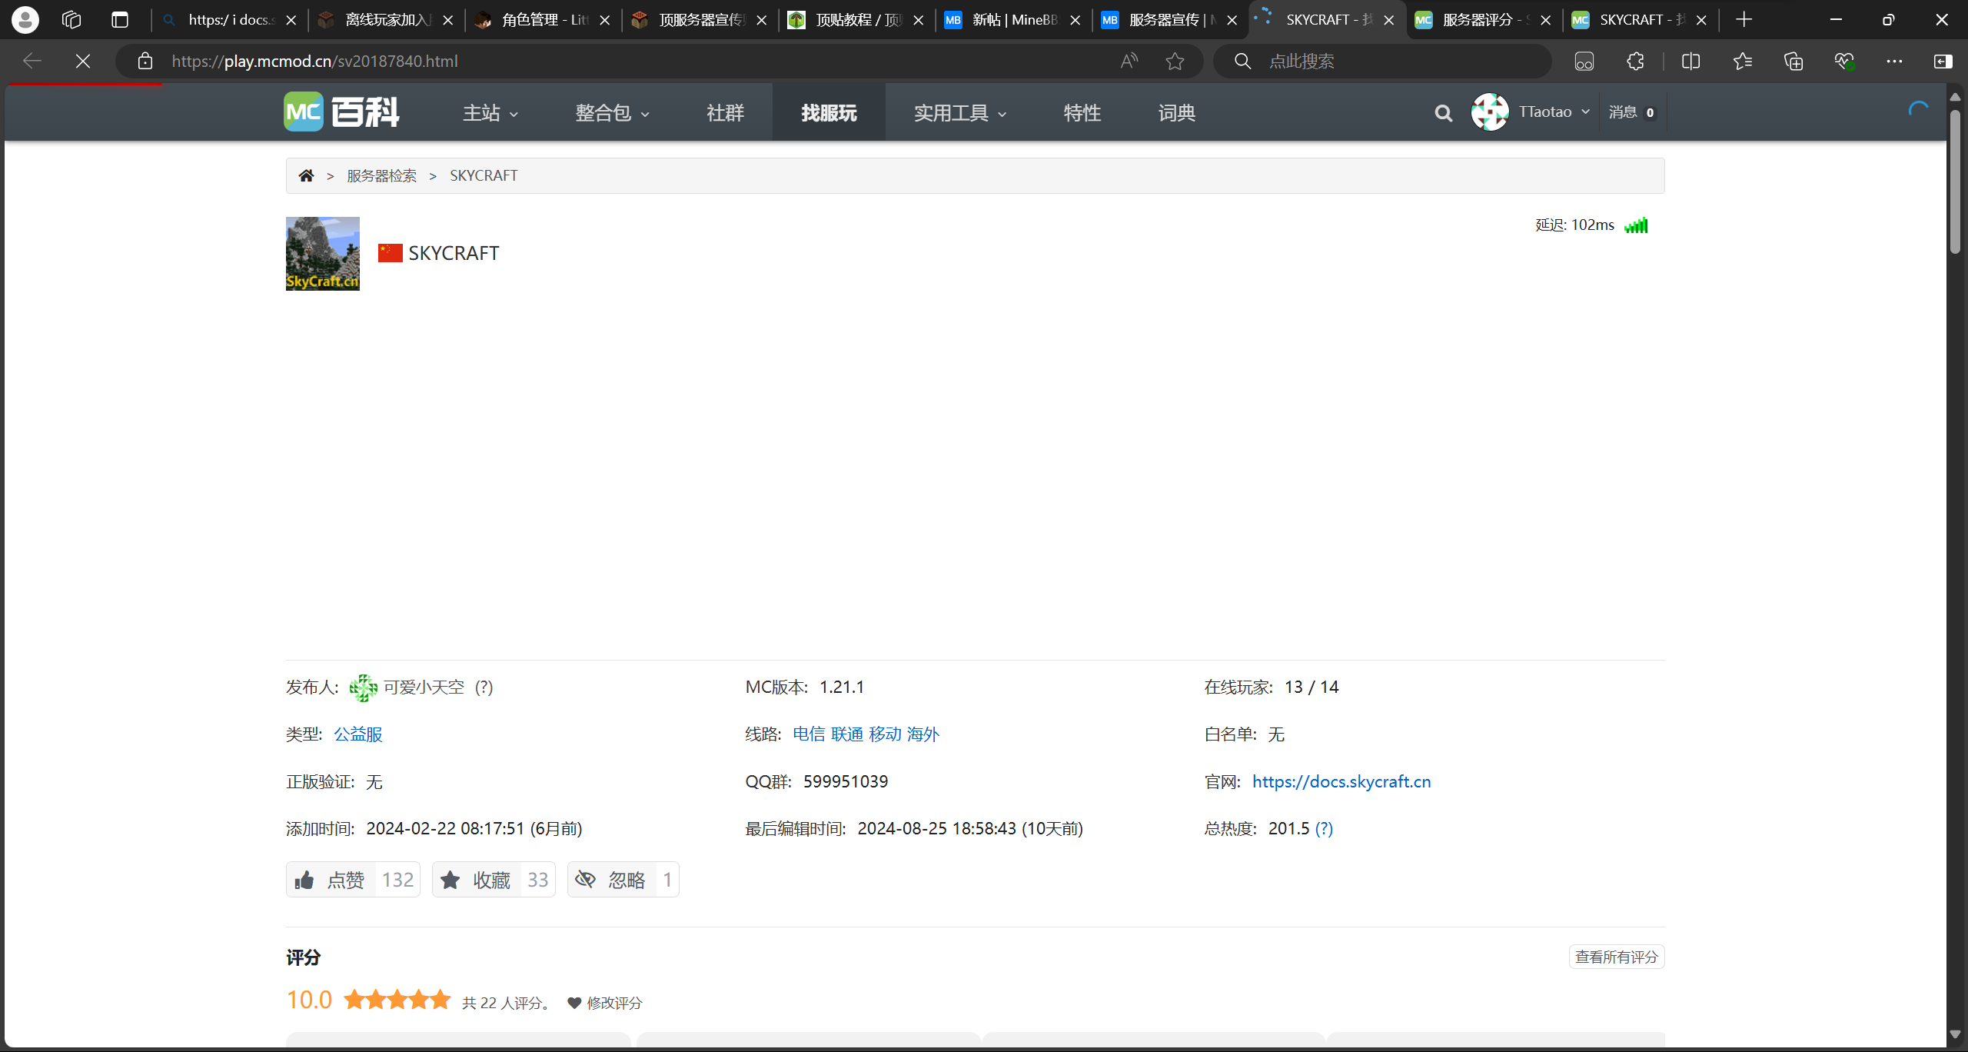This screenshot has width=1968, height=1052.
Task: Click the 海外 line link
Action: [923, 734]
